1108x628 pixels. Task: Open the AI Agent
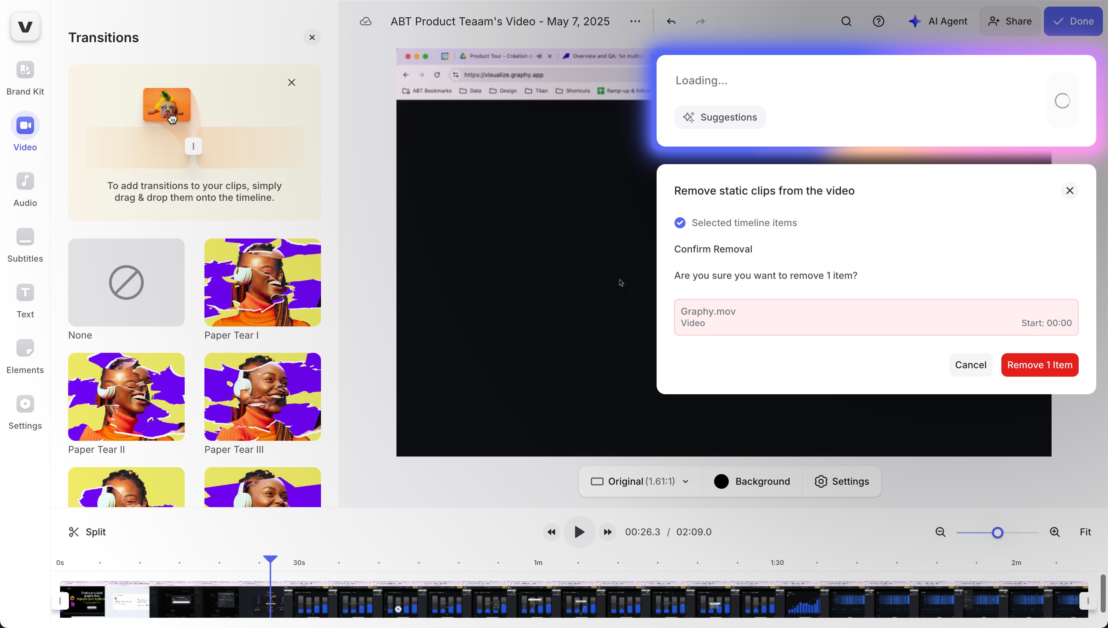coord(938,21)
